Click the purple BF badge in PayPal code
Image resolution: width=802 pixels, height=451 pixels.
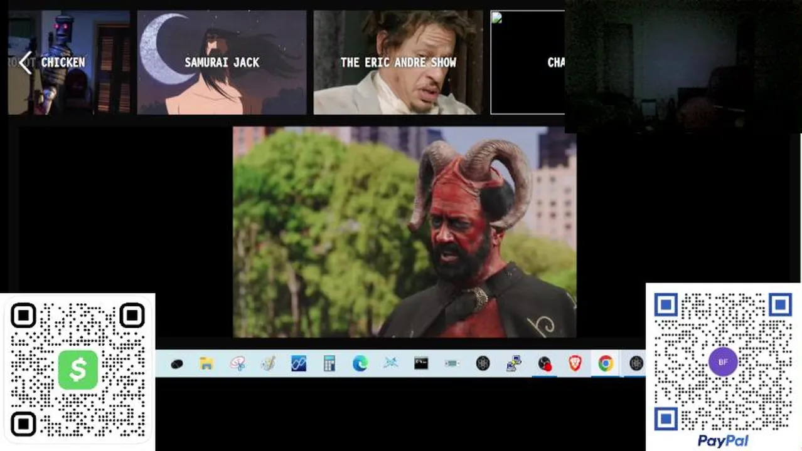point(723,362)
